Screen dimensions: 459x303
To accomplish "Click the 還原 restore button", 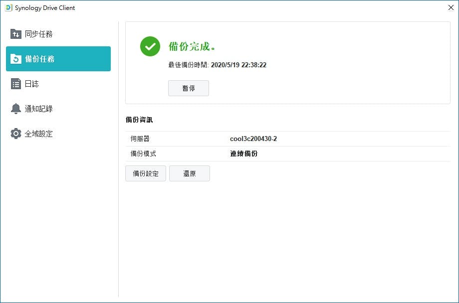I will coord(189,173).
